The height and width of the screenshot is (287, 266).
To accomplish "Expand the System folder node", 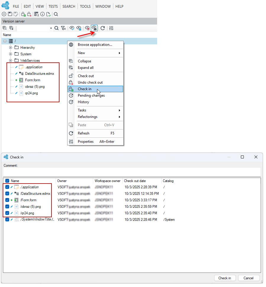I will click(10, 54).
